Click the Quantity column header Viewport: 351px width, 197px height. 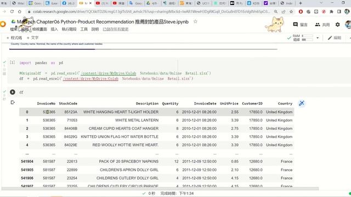tap(170, 103)
